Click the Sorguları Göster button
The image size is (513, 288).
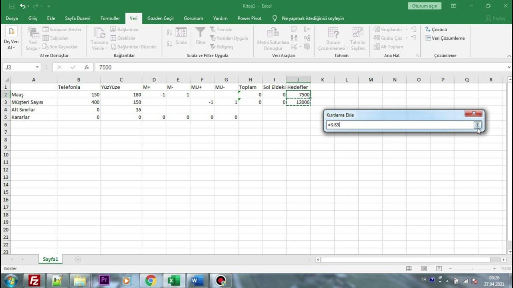62,30
